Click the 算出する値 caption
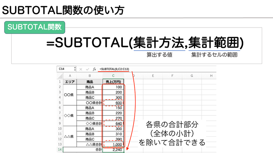This screenshot has width=273, height=153. tap(159, 55)
